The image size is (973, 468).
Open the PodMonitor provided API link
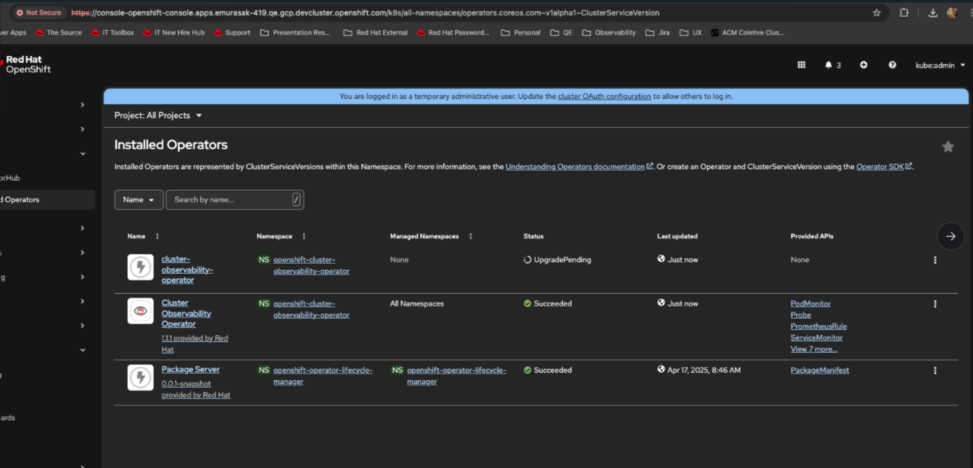coord(810,304)
